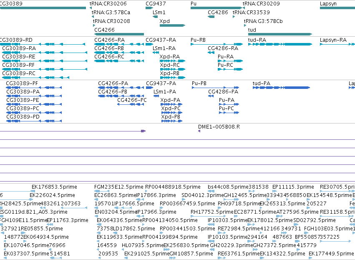Click the CG9437 gene label
Screen dimensions: 355x260
tap(156, 4)
